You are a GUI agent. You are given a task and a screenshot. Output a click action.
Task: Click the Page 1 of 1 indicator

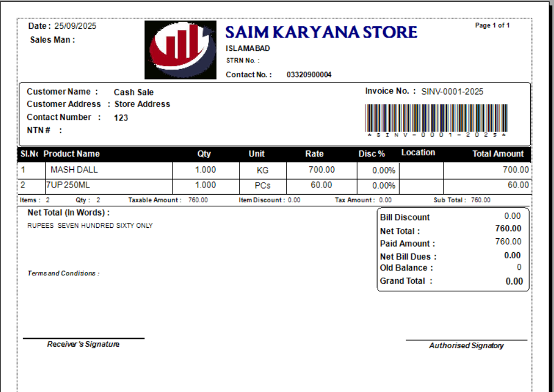[492, 25]
